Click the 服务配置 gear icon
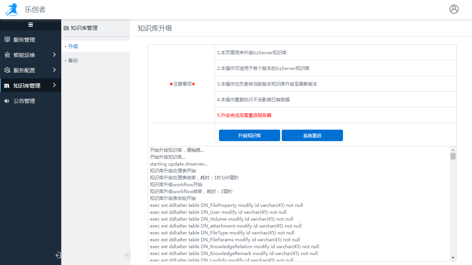The height and width of the screenshot is (265, 472). (x=7, y=70)
